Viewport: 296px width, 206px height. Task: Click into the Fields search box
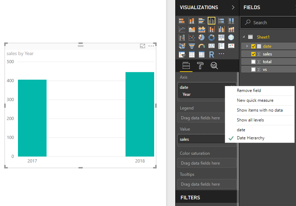(269, 22)
